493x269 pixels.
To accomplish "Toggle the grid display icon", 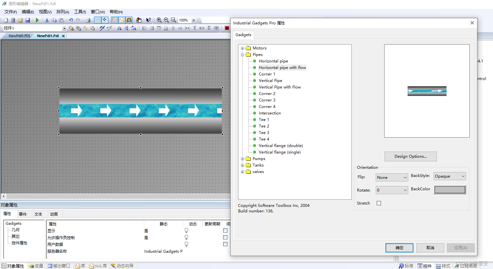I will pyautogui.click(x=97, y=20).
